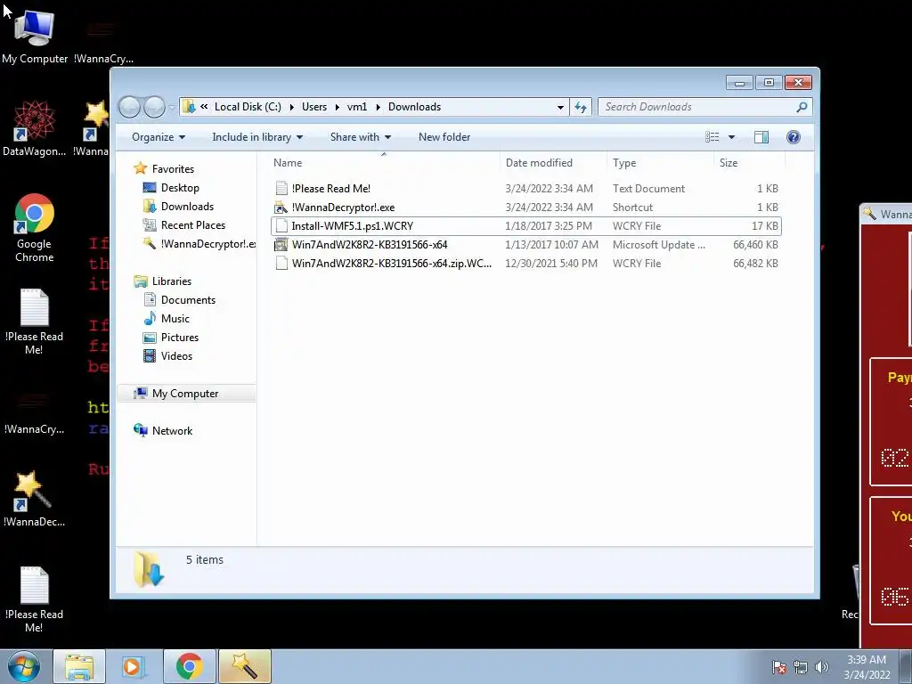
Task: Click the Explorer Back button
Action: [130, 107]
